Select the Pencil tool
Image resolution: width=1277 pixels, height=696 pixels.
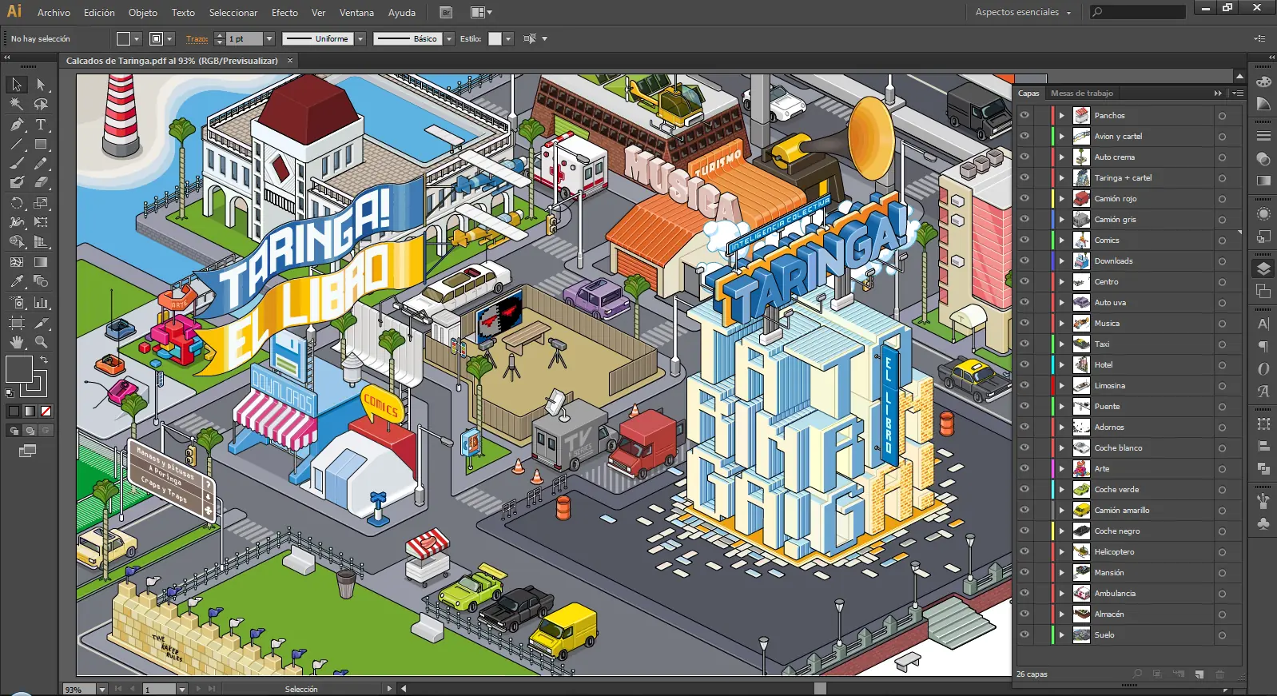pyautogui.click(x=41, y=164)
